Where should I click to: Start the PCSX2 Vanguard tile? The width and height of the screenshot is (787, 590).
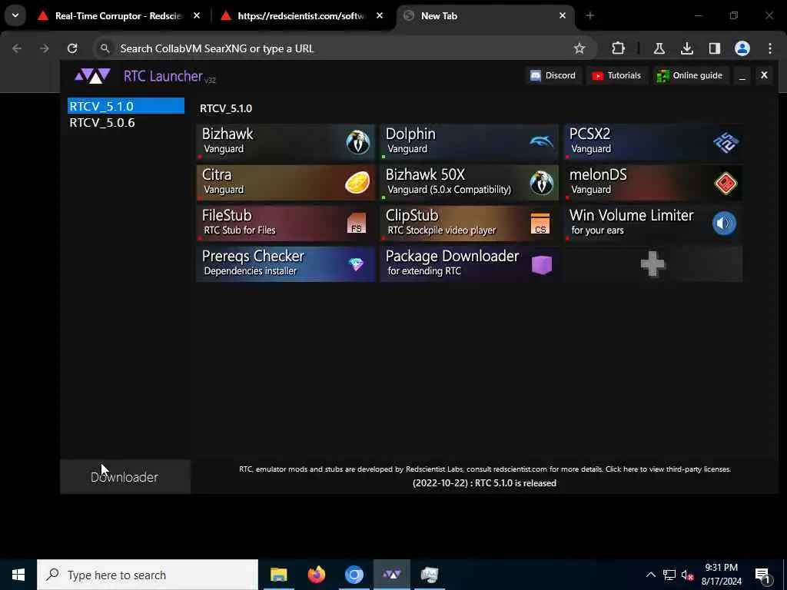click(653, 142)
